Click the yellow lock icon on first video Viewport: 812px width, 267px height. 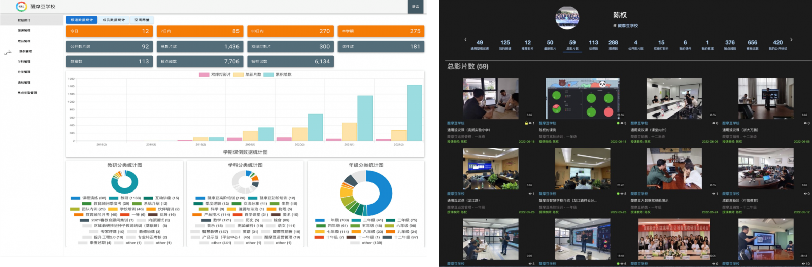(x=526, y=123)
